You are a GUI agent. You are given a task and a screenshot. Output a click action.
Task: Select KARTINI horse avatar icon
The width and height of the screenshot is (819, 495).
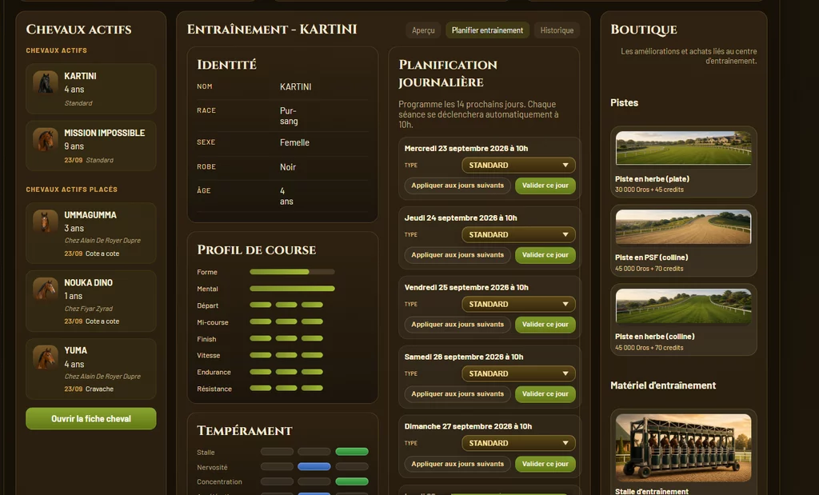click(46, 82)
